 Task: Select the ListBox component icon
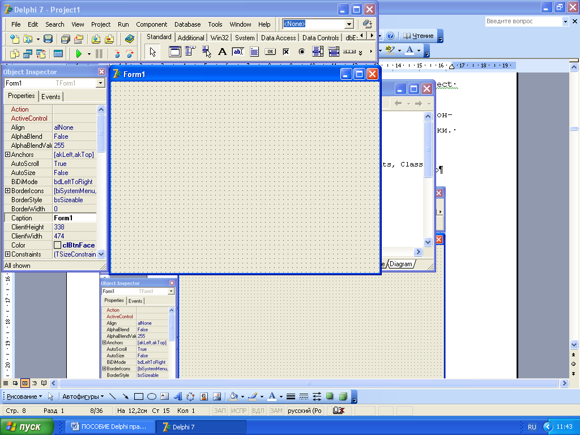point(318,52)
